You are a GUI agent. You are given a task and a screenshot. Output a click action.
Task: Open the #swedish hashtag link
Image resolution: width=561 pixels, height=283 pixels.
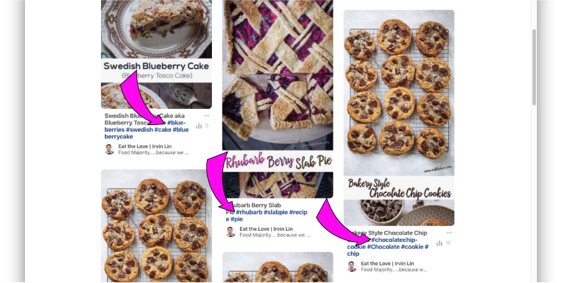coord(140,129)
